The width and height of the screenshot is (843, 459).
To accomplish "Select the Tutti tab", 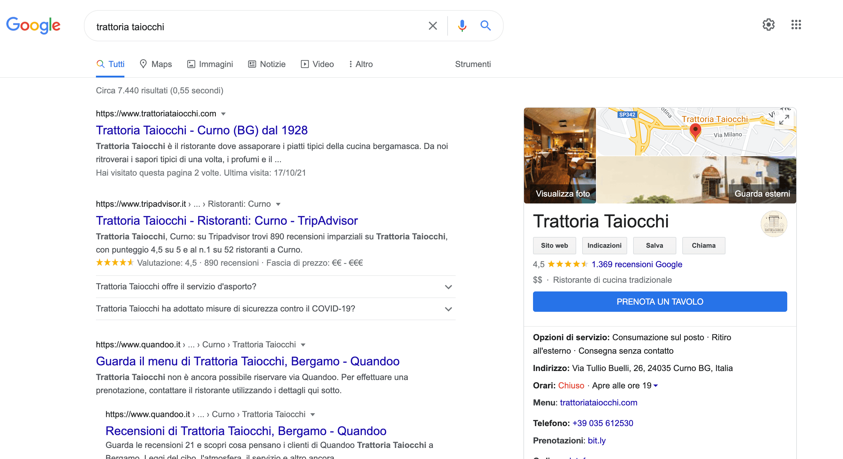I will (x=110, y=64).
